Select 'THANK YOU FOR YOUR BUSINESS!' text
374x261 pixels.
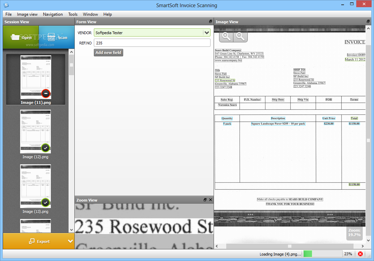[290, 204]
